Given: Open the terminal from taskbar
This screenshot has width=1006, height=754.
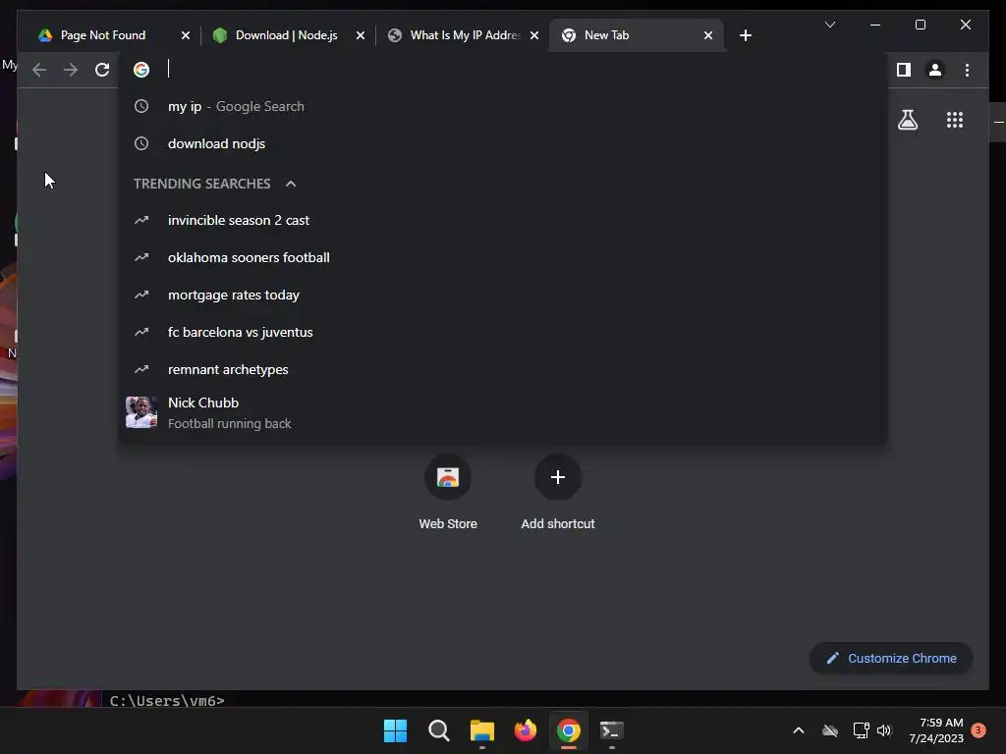Looking at the screenshot, I should [611, 730].
